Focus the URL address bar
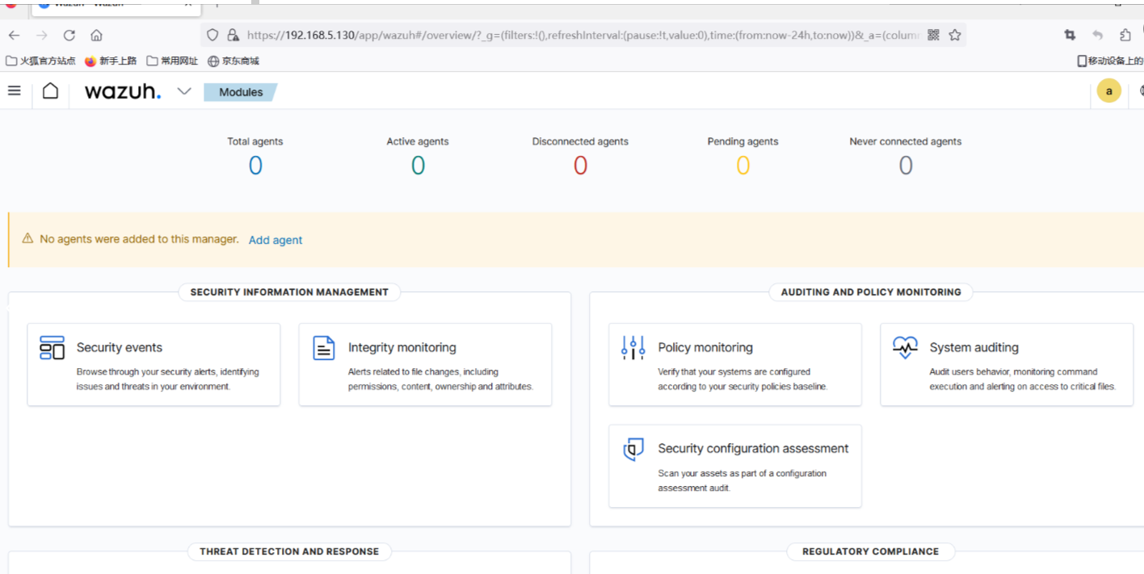 (x=582, y=36)
